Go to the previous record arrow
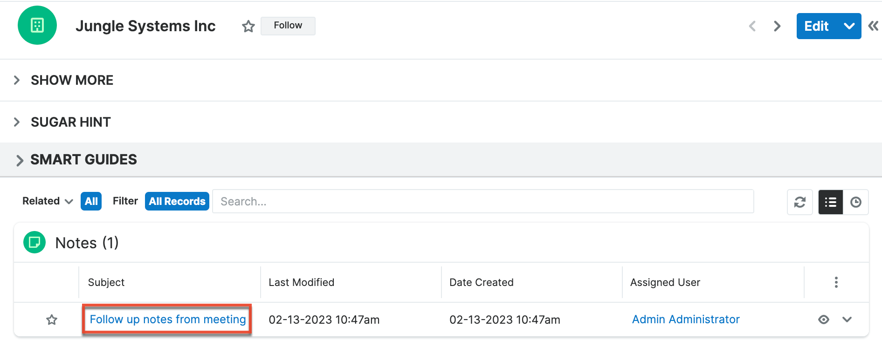This screenshot has height=340, width=882. (752, 26)
